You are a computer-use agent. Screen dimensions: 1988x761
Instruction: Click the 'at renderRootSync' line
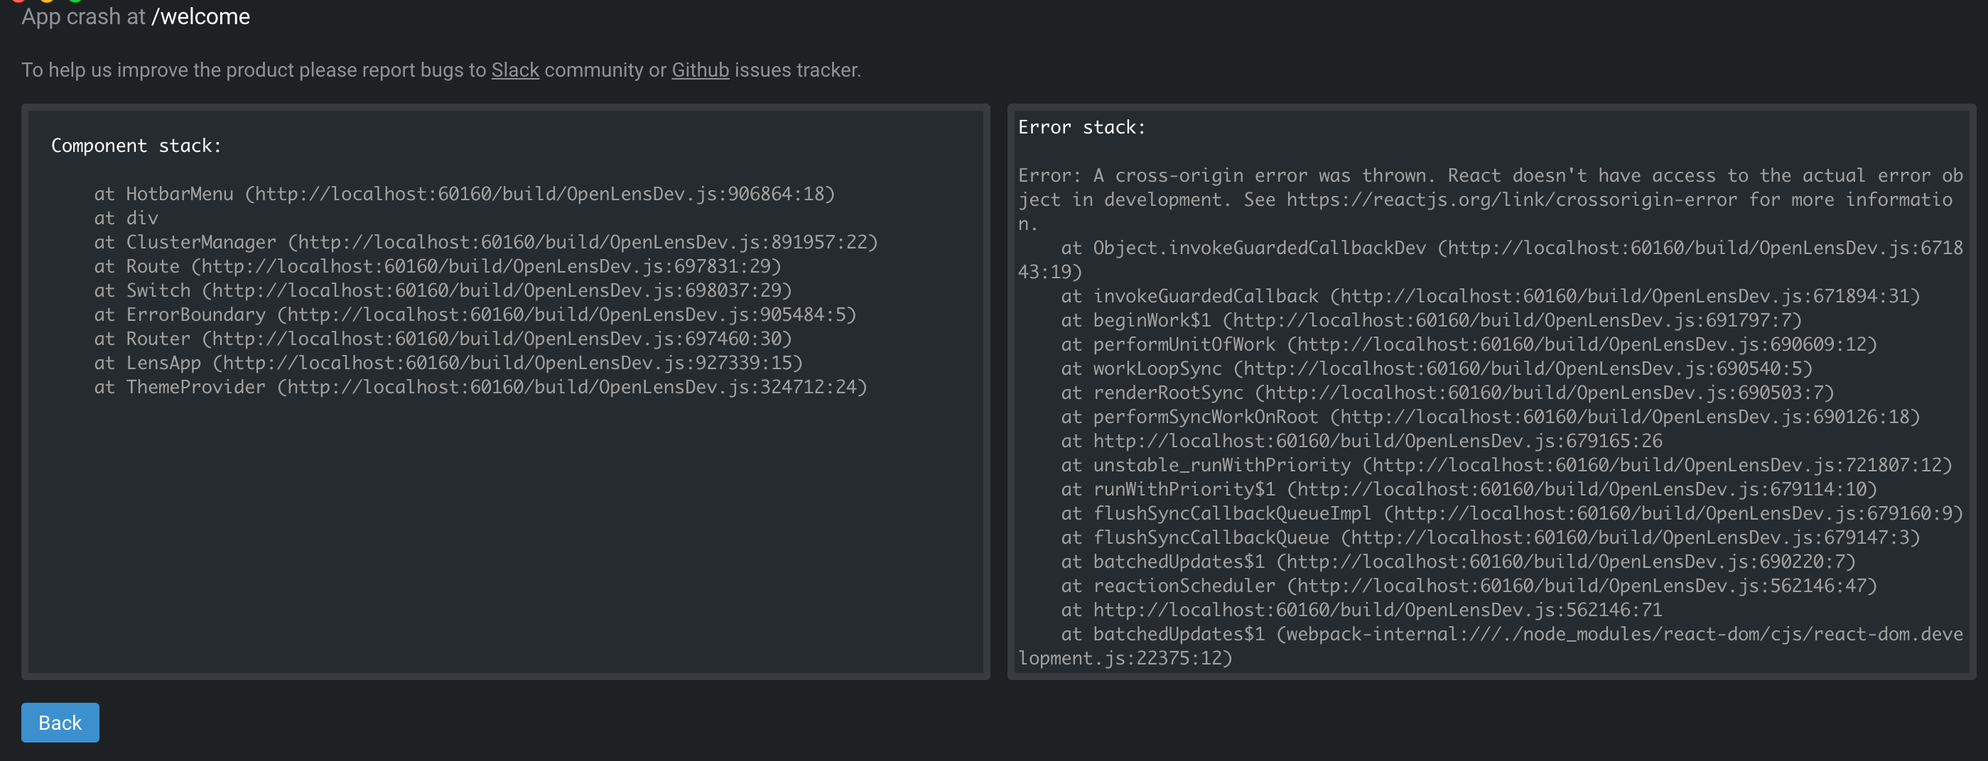point(1448,393)
